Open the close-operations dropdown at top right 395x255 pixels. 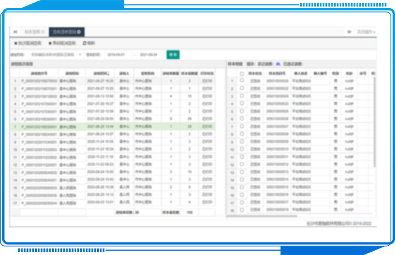366,32
